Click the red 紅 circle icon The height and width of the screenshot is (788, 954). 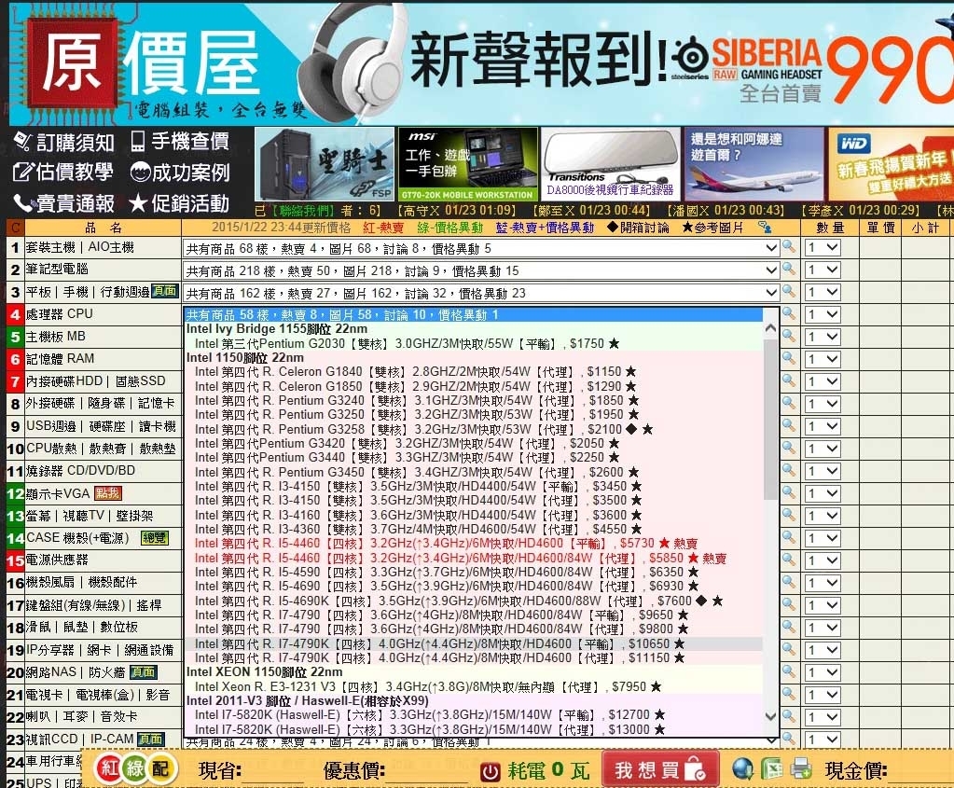(x=108, y=767)
